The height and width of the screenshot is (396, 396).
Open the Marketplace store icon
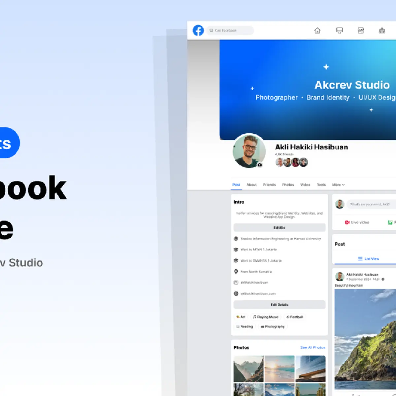(x=361, y=30)
